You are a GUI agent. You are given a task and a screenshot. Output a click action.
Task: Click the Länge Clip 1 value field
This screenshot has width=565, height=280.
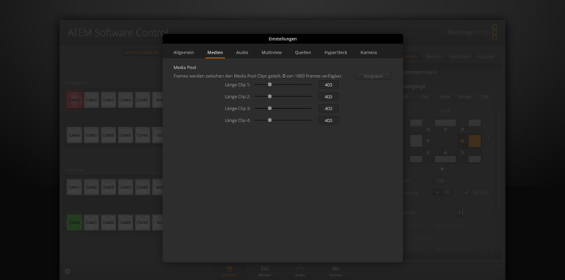pyautogui.click(x=329, y=85)
